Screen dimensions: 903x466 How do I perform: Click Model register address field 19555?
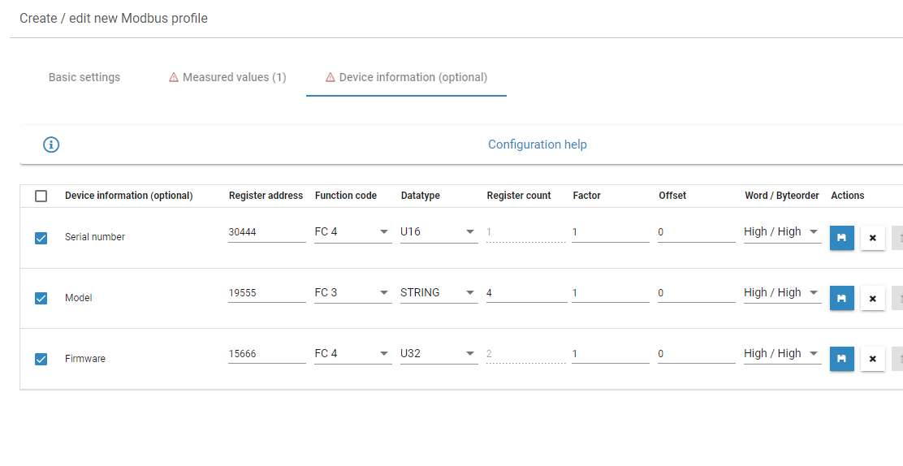(266, 292)
